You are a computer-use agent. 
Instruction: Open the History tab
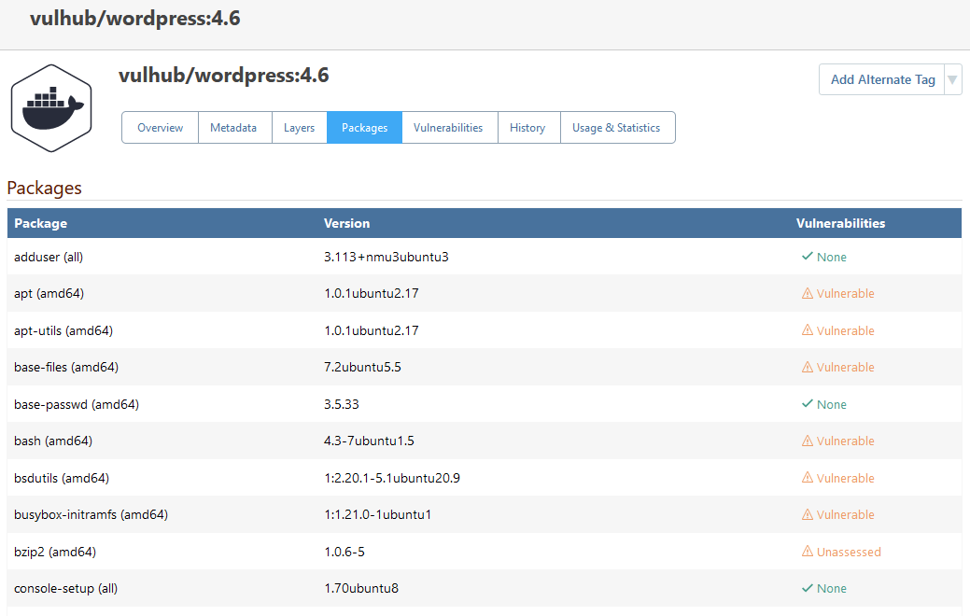pyautogui.click(x=527, y=128)
